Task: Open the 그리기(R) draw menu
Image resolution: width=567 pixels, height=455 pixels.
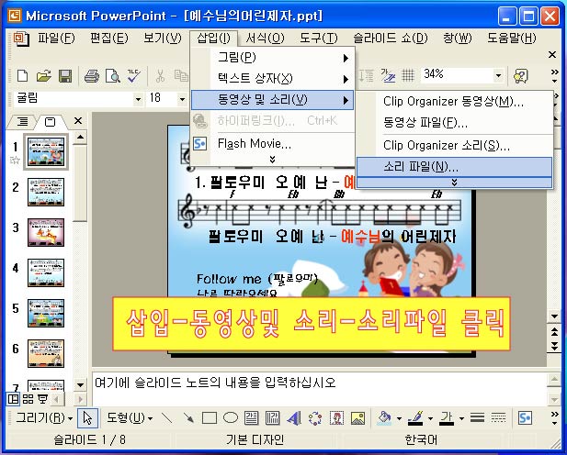Action: (x=44, y=417)
